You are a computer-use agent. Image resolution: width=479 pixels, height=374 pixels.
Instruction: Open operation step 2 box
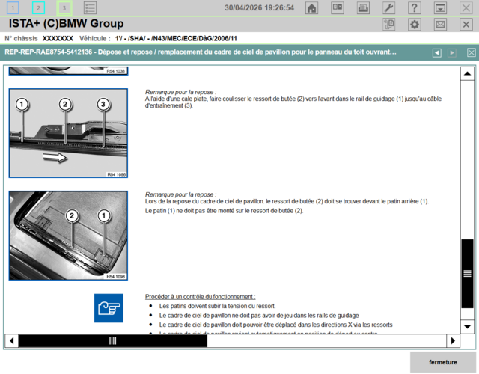coord(38,8)
